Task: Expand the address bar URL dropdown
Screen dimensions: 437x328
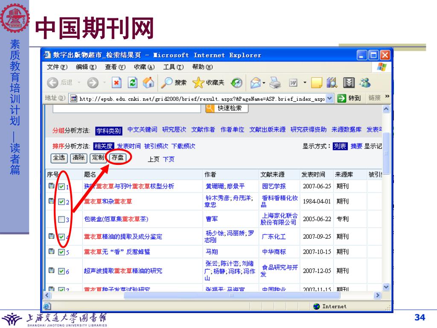Action: coord(330,98)
